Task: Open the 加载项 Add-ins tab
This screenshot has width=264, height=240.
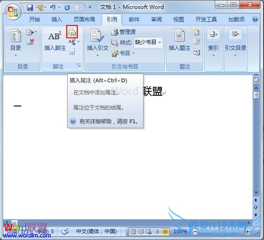Action: click(236, 20)
